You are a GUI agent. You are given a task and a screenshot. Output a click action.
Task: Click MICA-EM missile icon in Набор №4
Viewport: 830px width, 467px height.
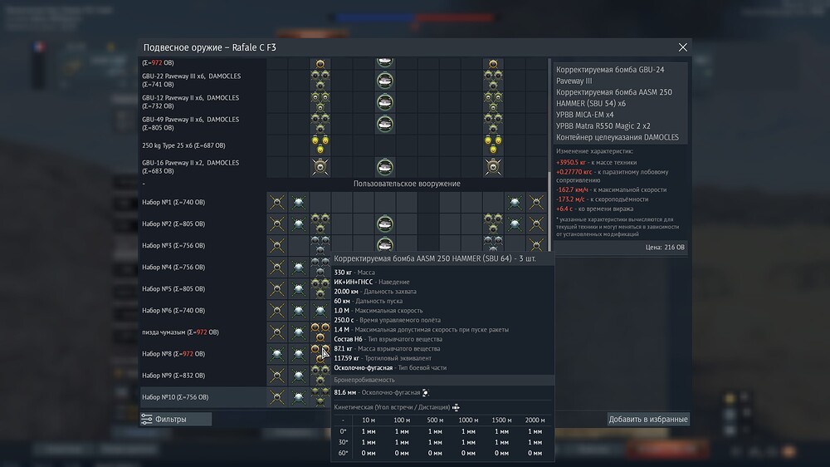pyautogui.click(x=299, y=268)
